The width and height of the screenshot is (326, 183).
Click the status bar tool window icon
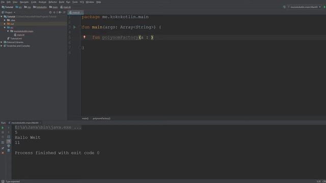tap(3, 181)
